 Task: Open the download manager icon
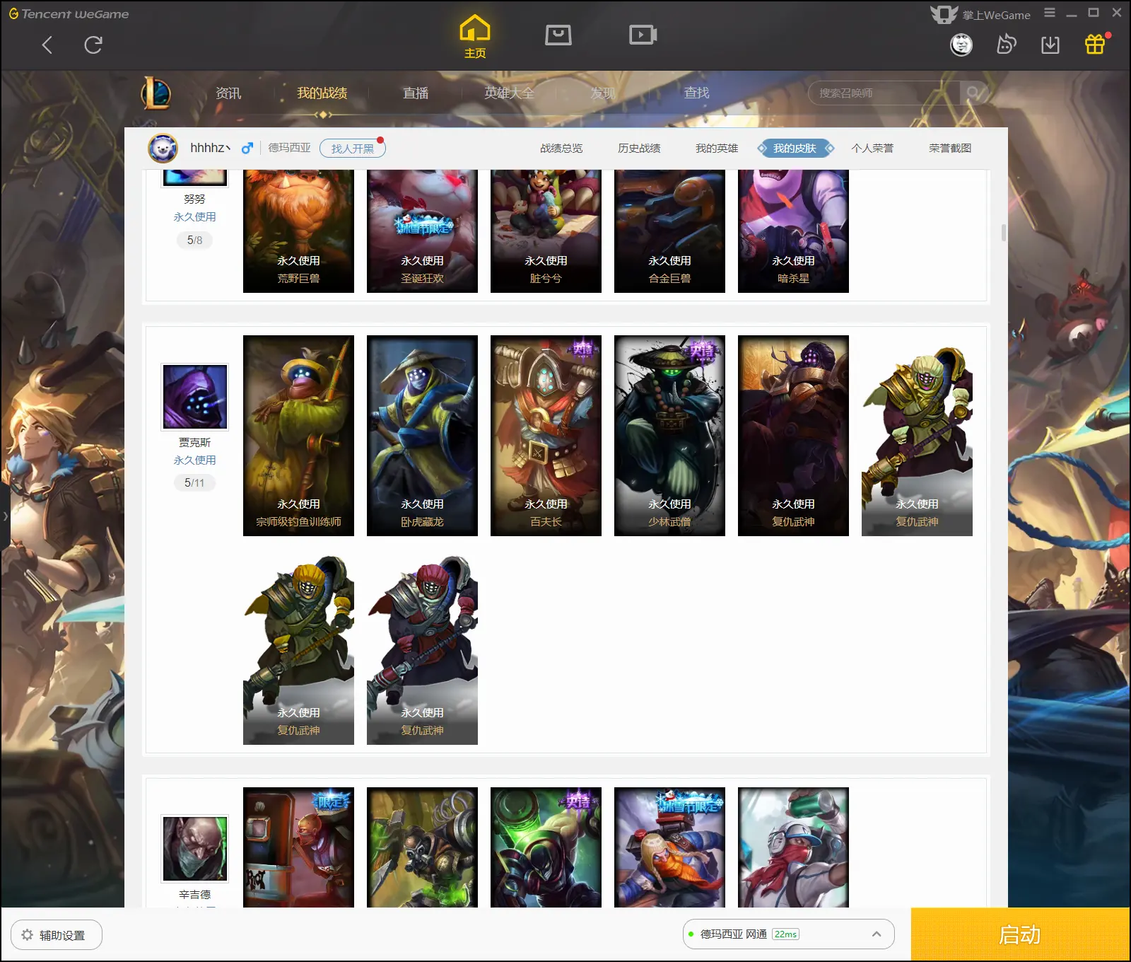pyautogui.click(x=1050, y=45)
